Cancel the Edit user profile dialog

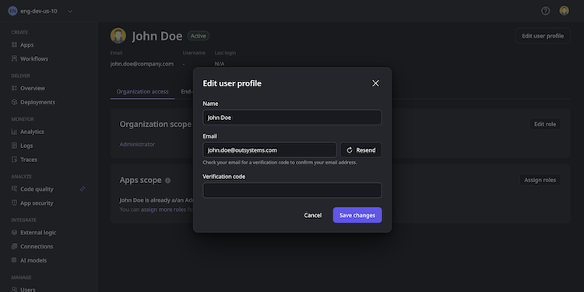click(x=312, y=215)
